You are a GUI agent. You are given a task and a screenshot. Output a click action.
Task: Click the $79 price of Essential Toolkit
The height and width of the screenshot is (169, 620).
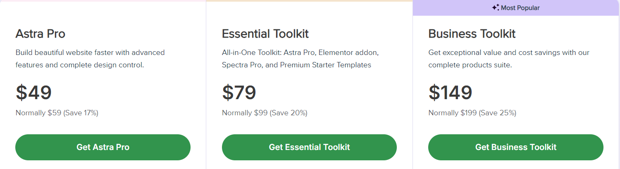[x=239, y=93]
